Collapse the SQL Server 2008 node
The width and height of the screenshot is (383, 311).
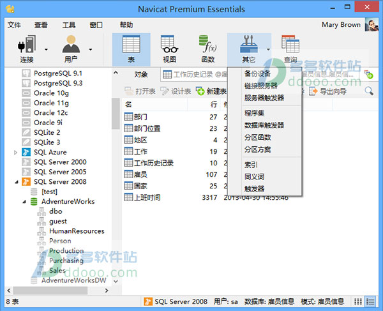point(17,182)
